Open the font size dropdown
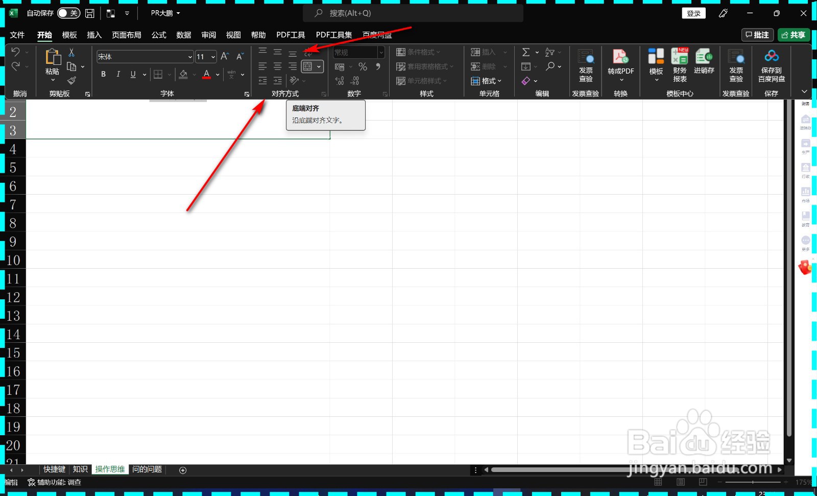The width and height of the screenshot is (817, 496). [213, 57]
